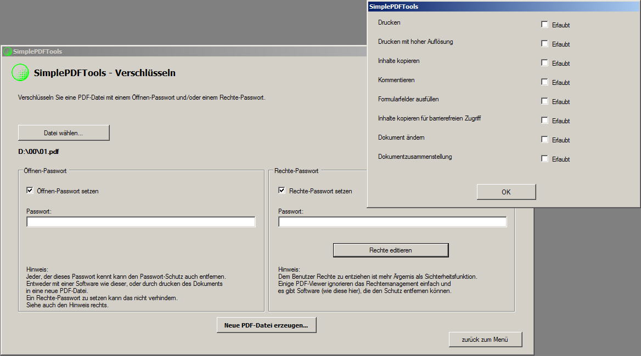
Task: Click the Rechte-Passwort group title
Action: (296, 171)
